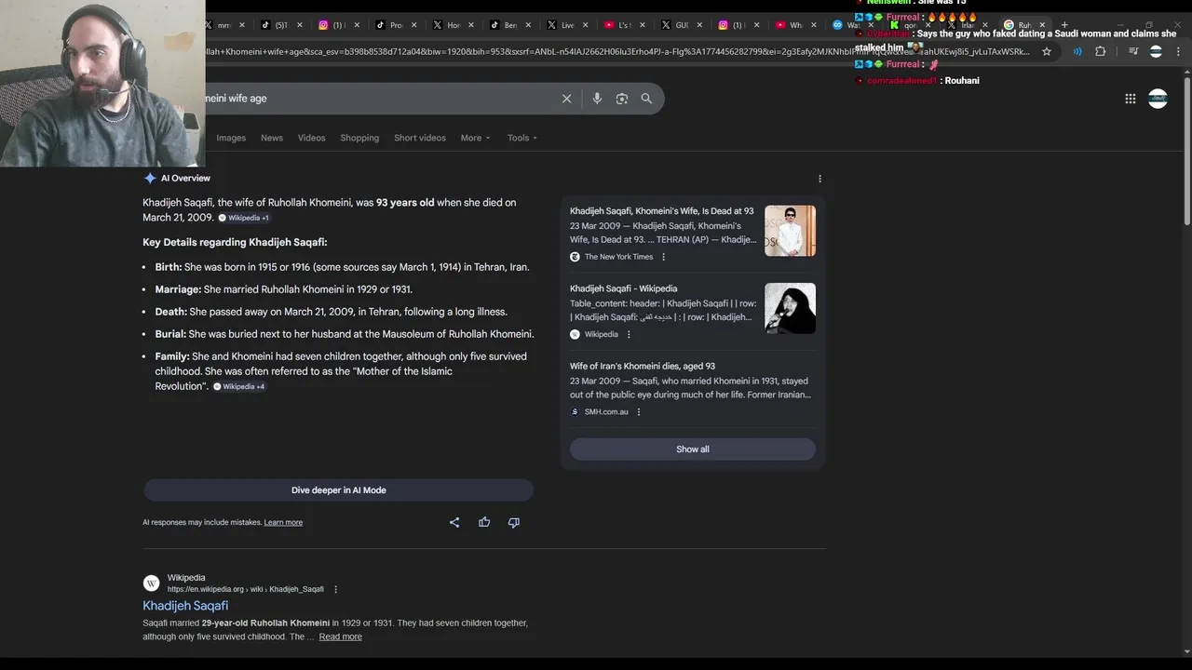Screen dimensions: 1192x670
Task: Open options for The New York Times source
Action: click(x=663, y=257)
